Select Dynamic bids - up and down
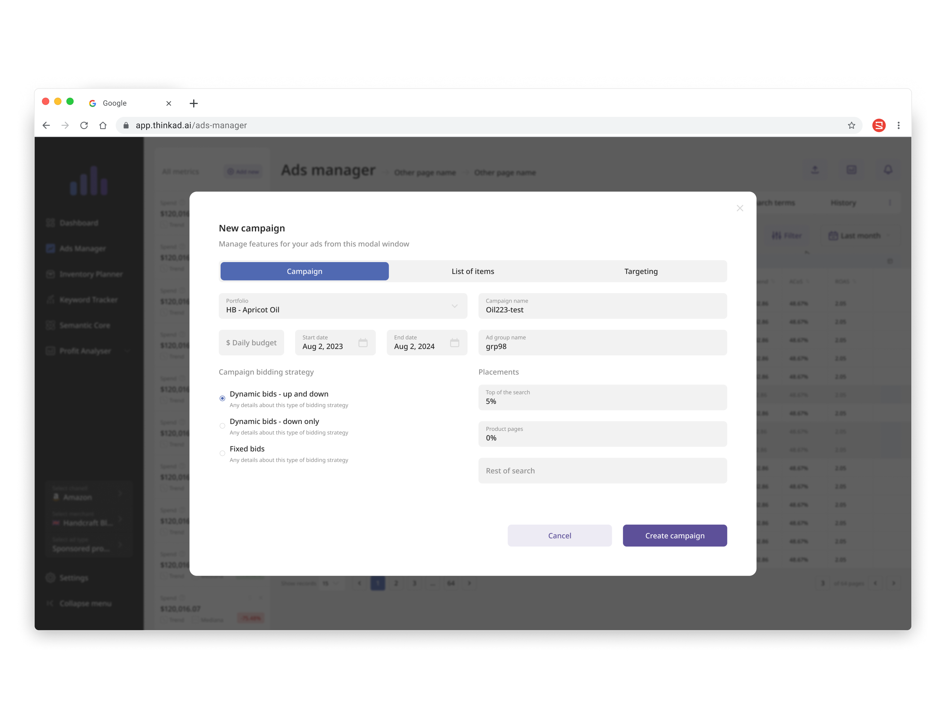Image resolution: width=946 pixels, height=719 pixels. (x=222, y=398)
